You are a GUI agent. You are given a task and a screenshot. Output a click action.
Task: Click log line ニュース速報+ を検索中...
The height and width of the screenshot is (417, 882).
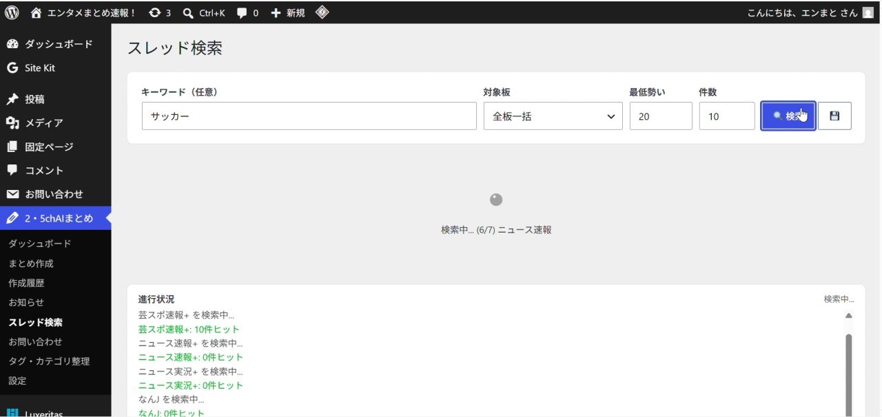[191, 343]
